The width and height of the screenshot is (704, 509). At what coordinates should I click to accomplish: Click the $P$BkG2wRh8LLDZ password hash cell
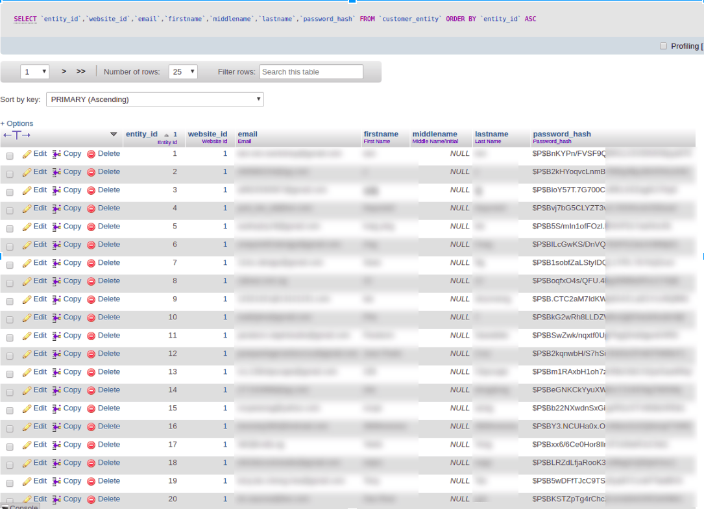(x=569, y=317)
